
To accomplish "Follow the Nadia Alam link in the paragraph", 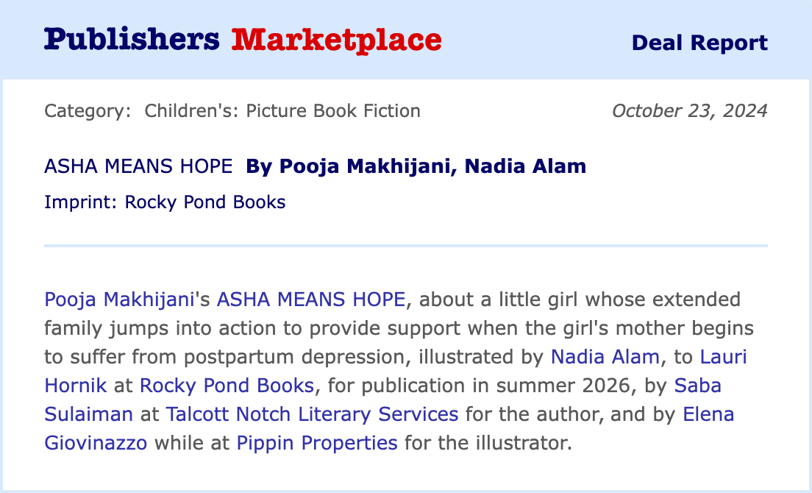I will tap(605, 357).
